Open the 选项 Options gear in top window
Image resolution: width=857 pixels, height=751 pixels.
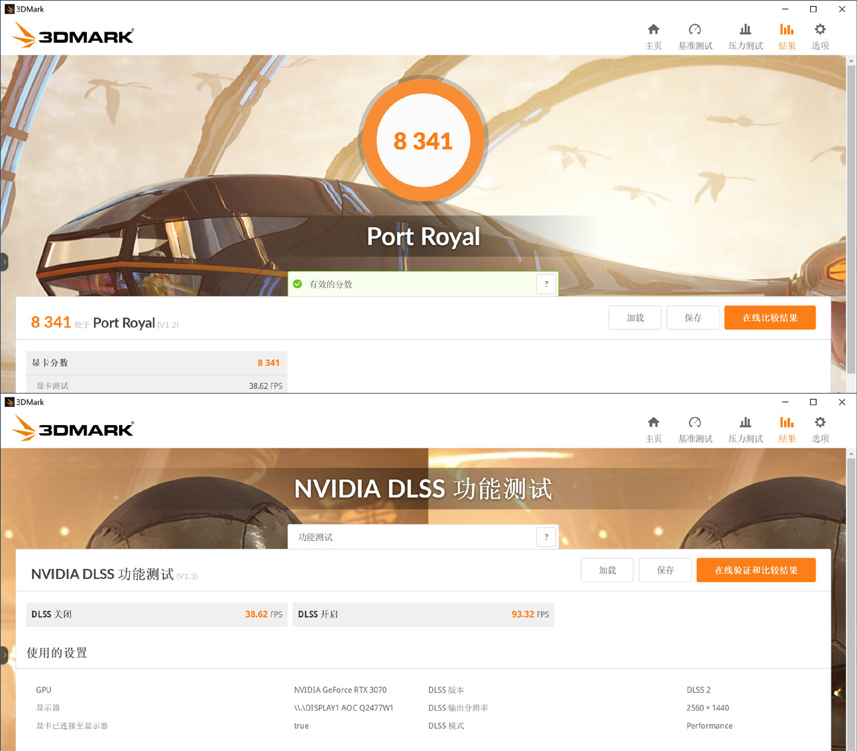click(820, 35)
